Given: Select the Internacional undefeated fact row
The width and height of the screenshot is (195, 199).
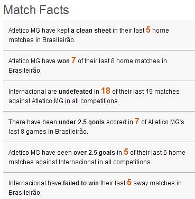Looking at the screenshot, I should click(x=99, y=96).
